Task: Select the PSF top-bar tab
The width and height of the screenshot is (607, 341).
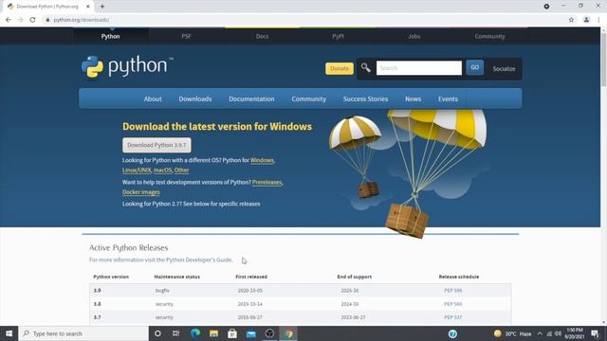Action: click(x=186, y=36)
